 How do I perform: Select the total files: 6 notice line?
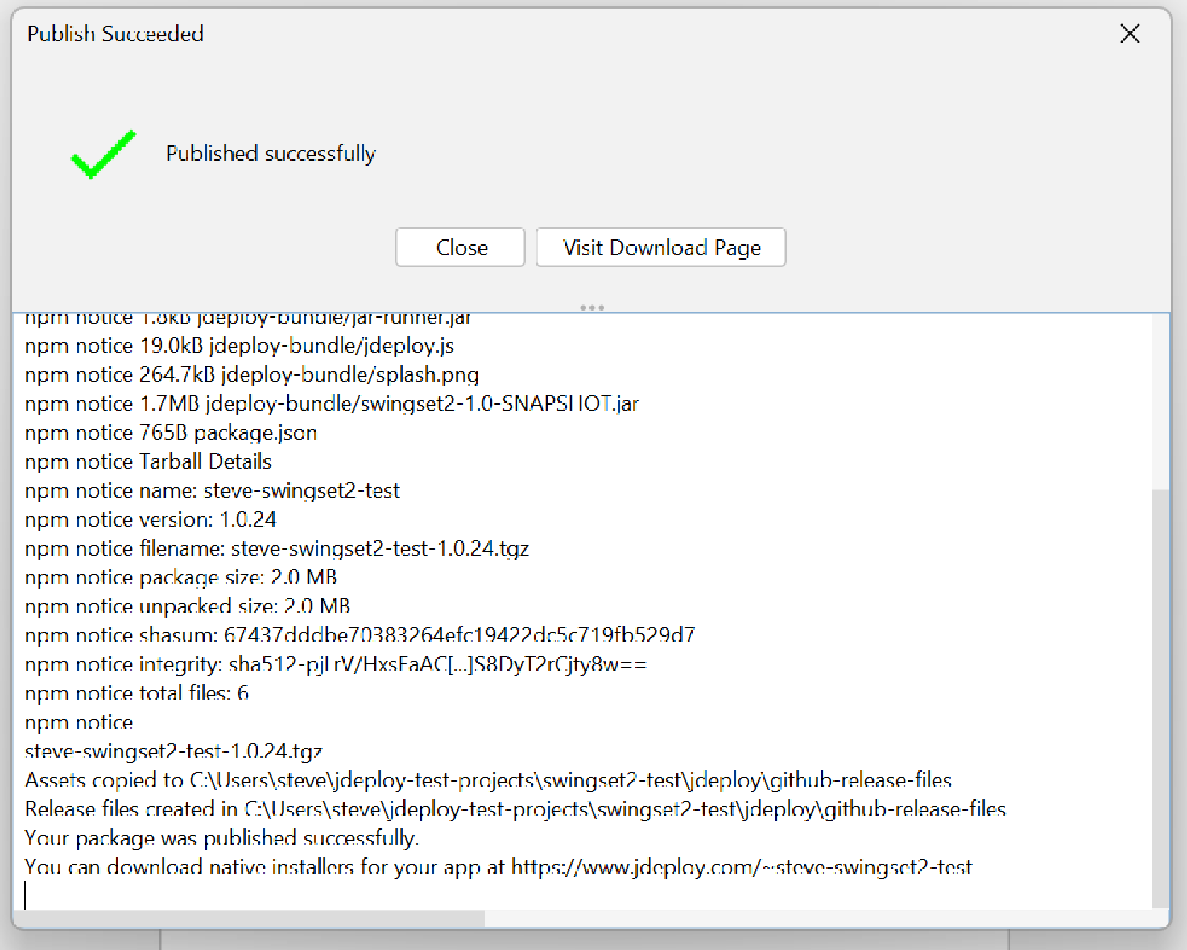[x=137, y=693]
